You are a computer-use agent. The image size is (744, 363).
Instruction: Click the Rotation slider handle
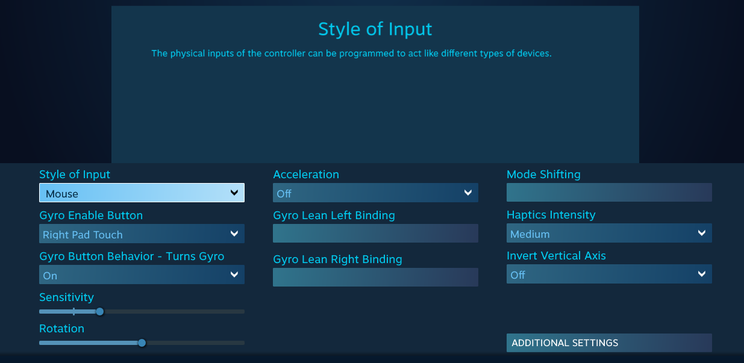click(x=142, y=343)
